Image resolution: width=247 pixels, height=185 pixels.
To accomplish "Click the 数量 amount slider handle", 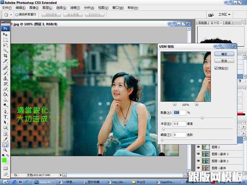I will [202, 118].
